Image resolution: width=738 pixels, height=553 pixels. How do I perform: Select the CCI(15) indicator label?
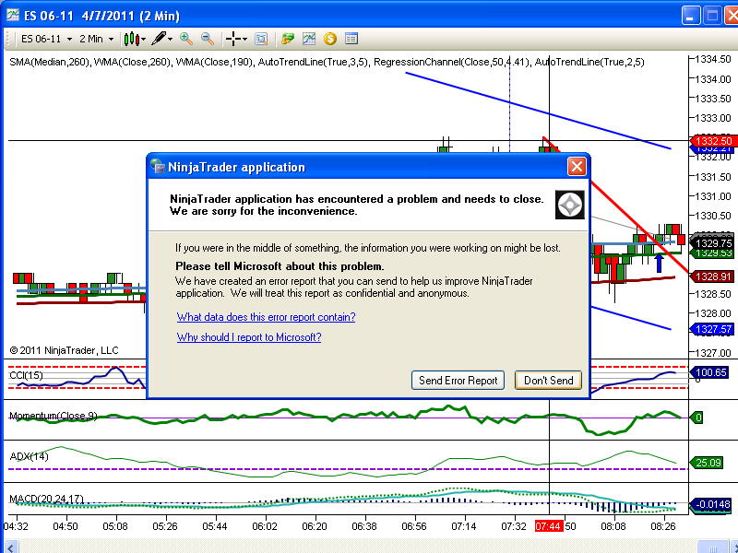click(x=27, y=375)
